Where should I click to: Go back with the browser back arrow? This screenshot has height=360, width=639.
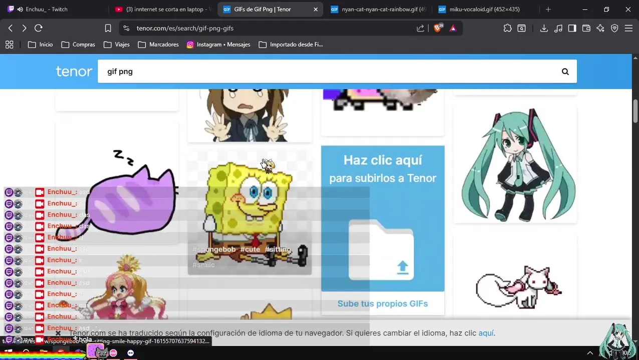11,28
